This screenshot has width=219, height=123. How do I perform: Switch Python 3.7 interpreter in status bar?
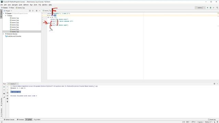coord(208,122)
